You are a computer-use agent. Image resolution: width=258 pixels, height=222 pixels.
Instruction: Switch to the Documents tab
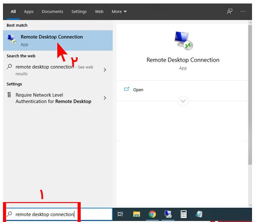point(52,11)
